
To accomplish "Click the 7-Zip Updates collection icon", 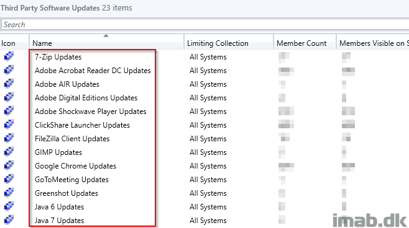I will click(9, 56).
